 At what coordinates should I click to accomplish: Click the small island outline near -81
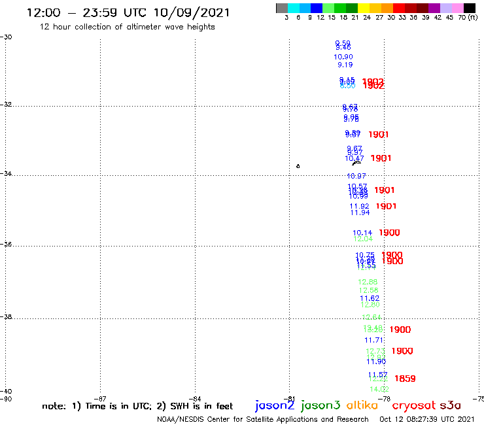point(298,166)
